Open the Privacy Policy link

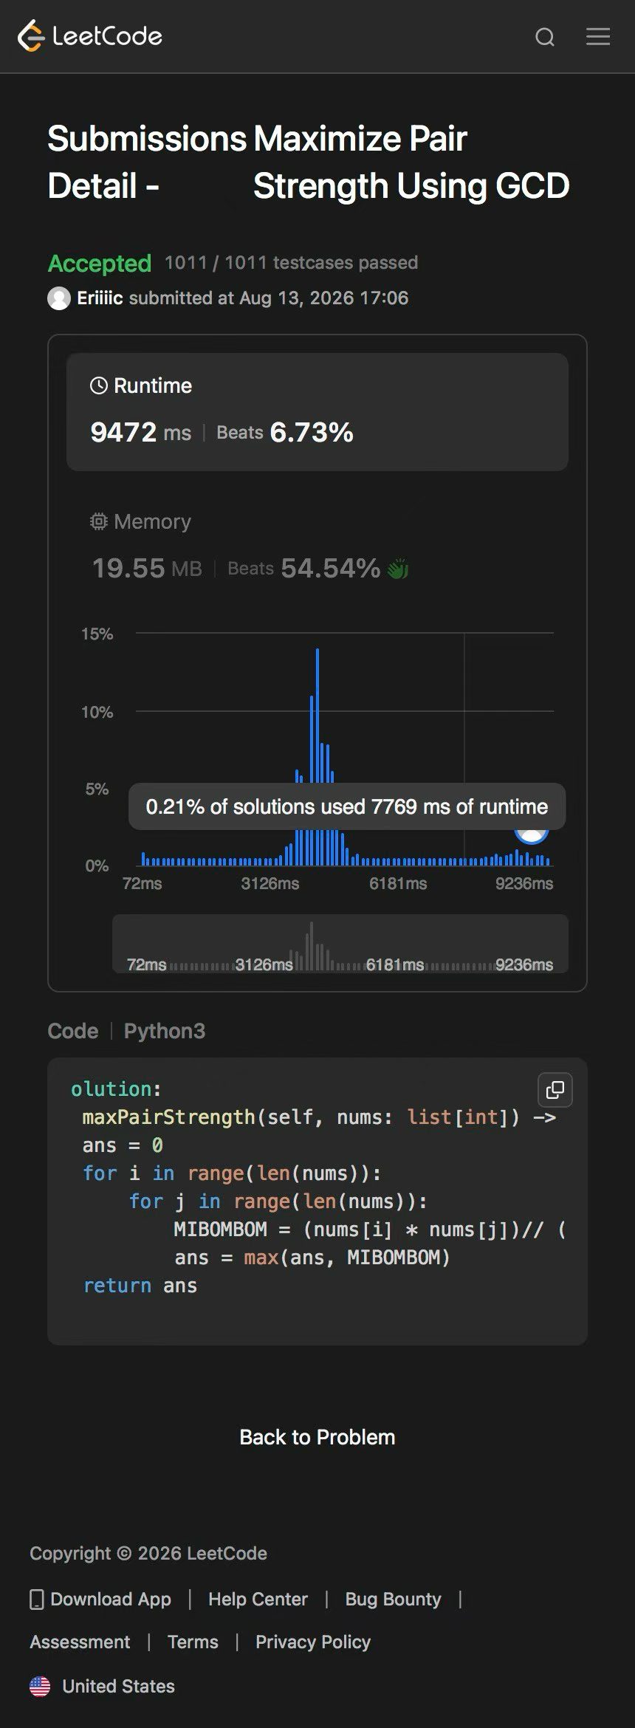tap(313, 1642)
